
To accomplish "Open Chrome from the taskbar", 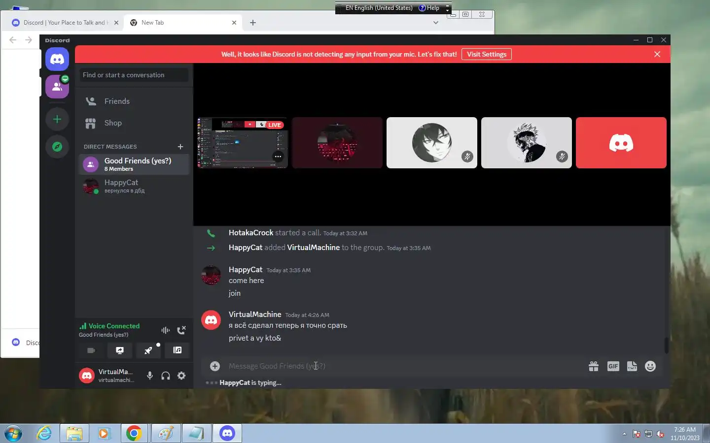I will (x=134, y=434).
